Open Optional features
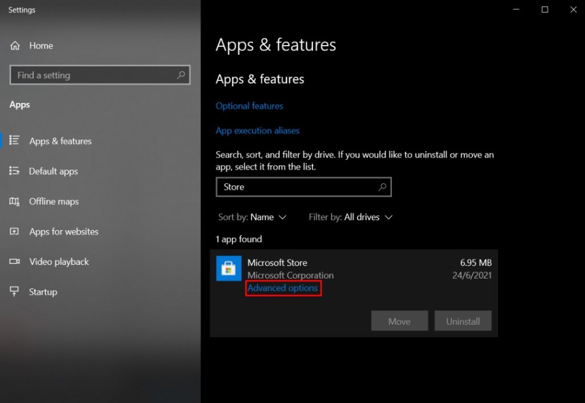Image resolution: width=585 pixels, height=403 pixels. point(250,106)
